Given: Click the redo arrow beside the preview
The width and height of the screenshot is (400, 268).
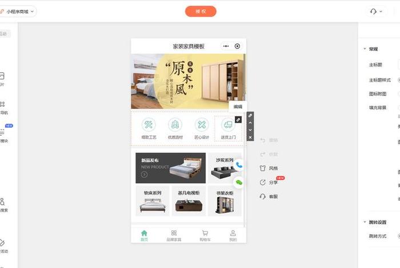Looking at the screenshot, I should (263, 154).
